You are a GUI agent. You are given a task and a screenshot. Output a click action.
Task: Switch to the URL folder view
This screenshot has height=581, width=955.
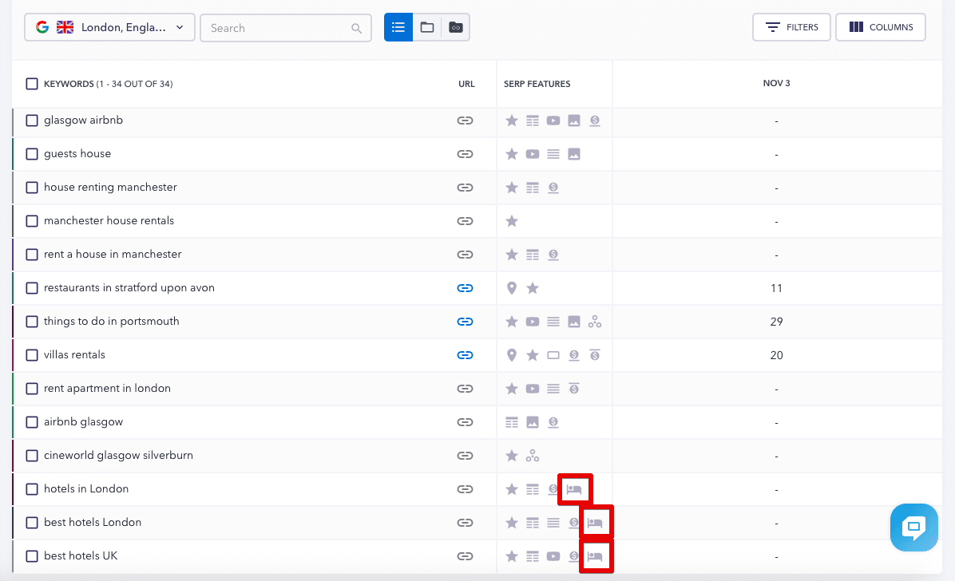[x=456, y=27]
